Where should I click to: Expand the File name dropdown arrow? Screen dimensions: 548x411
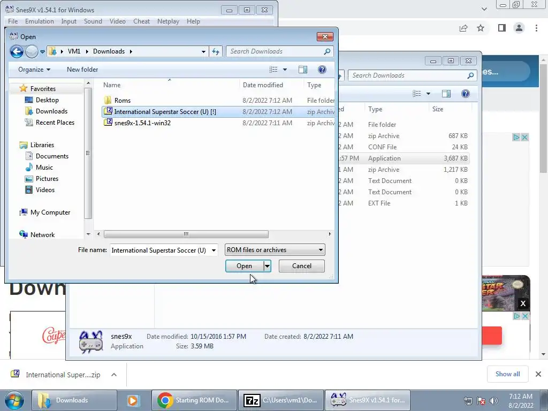click(x=214, y=250)
